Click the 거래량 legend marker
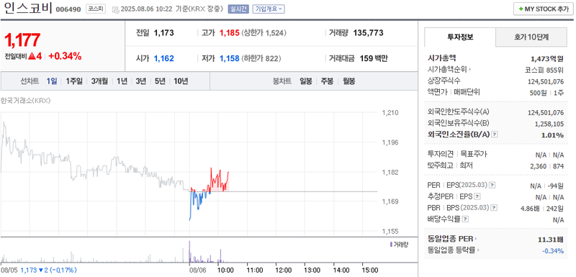The image size is (576, 277). pyautogui.click(x=391, y=245)
